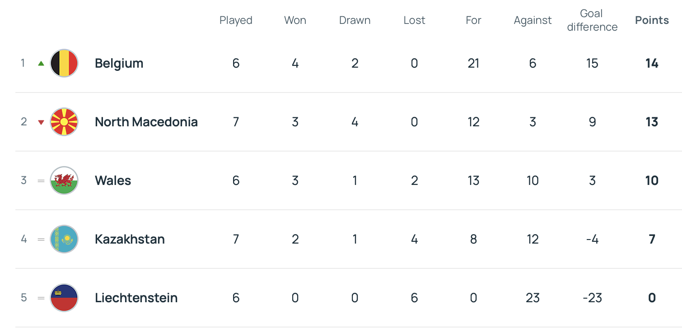Click the unchanged-rank equals sign beside Wales
The height and width of the screenshot is (332, 682).
click(x=41, y=181)
